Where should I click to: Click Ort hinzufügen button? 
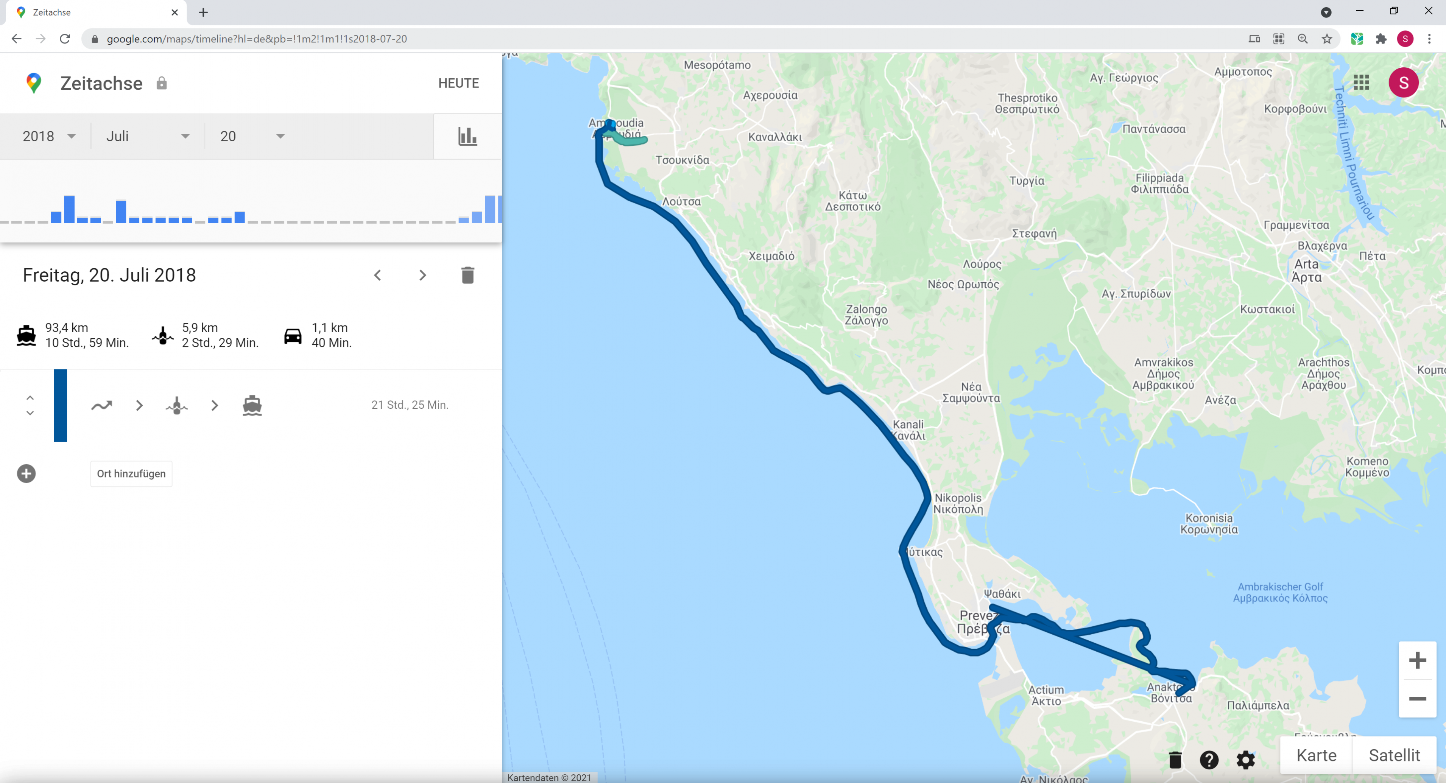click(131, 473)
